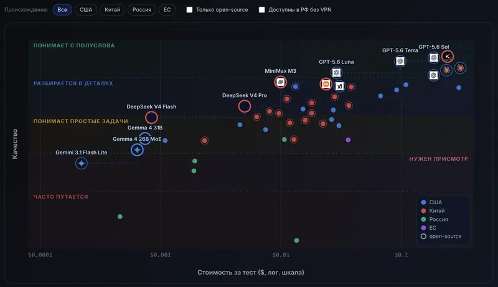Click ПОНИМАЕТ ПРОСТЫЕ ЗАДАЧИ zone label
498x287 pixels.
point(81,121)
